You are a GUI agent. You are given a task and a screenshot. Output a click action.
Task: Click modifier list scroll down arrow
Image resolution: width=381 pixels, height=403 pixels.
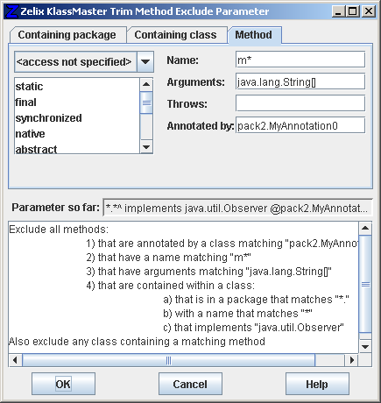(x=146, y=147)
